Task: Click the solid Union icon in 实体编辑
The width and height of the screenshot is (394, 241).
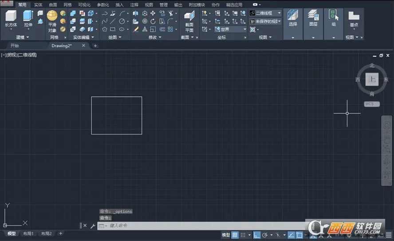Action: click(x=73, y=13)
